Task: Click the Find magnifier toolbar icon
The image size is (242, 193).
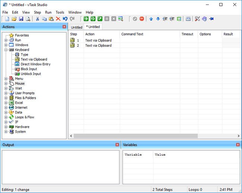Action: pos(121,19)
